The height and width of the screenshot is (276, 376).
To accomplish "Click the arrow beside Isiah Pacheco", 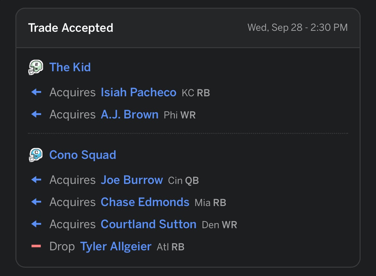I will [36, 93].
